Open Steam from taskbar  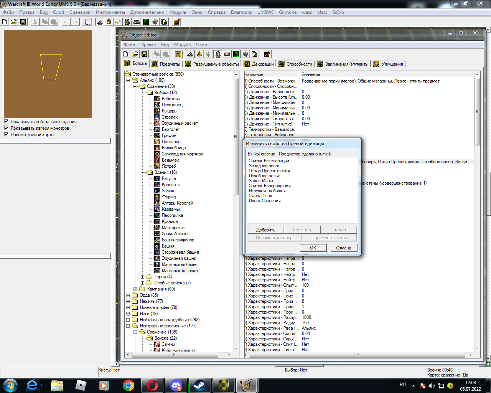[x=200, y=385]
